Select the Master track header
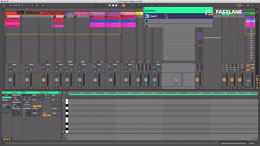The image size is (260, 146). [x=250, y=13]
